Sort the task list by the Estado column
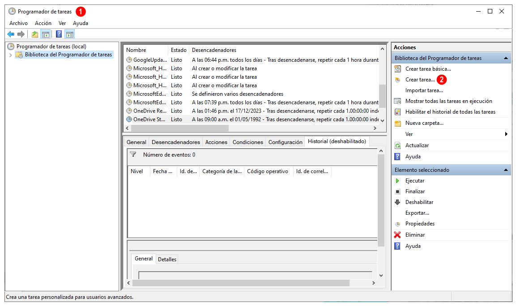 click(x=179, y=50)
